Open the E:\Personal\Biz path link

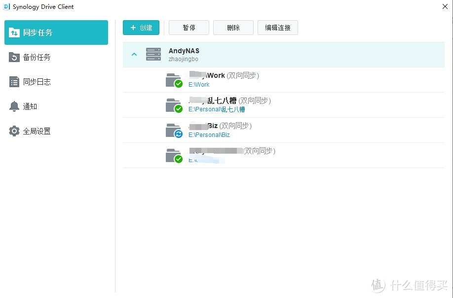(x=209, y=135)
